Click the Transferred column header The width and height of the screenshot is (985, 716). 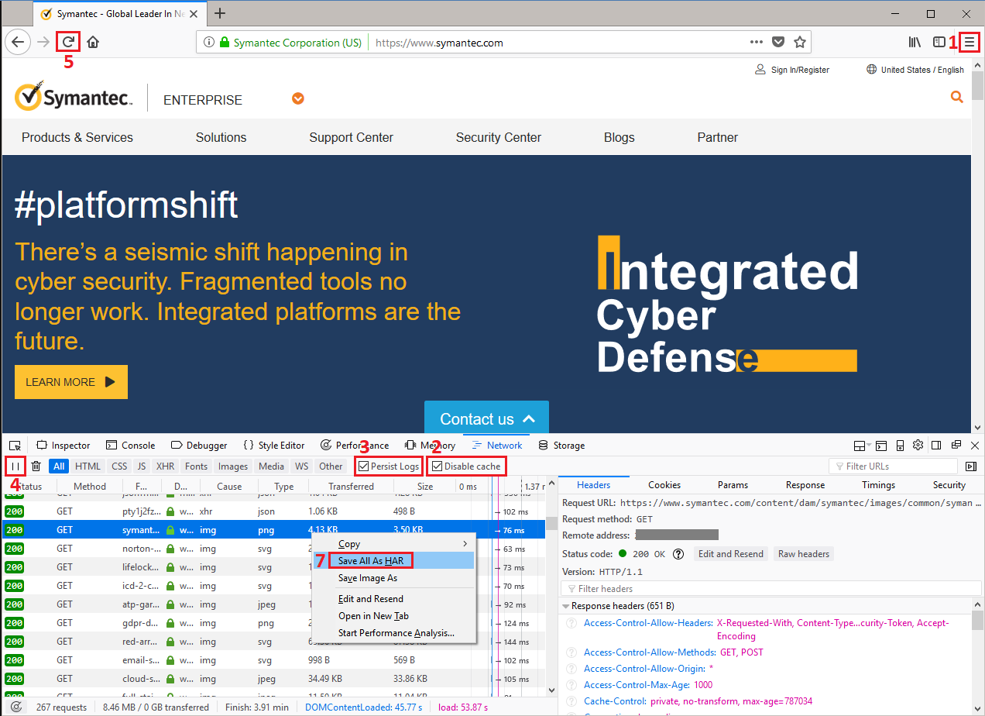[x=351, y=487]
